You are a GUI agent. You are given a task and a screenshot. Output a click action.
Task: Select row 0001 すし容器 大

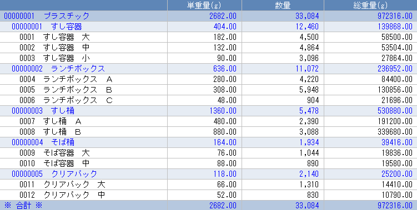pyautogui.click(x=209, y=37)
